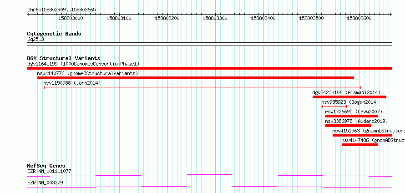Click the 6q25.3 cytogenetic band label
405x193 pixels.
[x=35, y=39]
